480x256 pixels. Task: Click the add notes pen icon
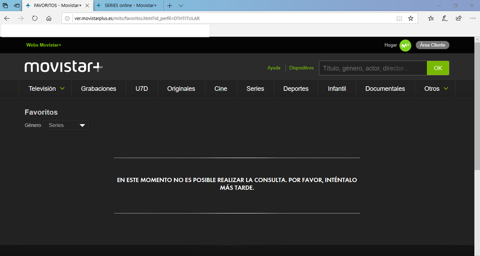(x=444, y=18)
